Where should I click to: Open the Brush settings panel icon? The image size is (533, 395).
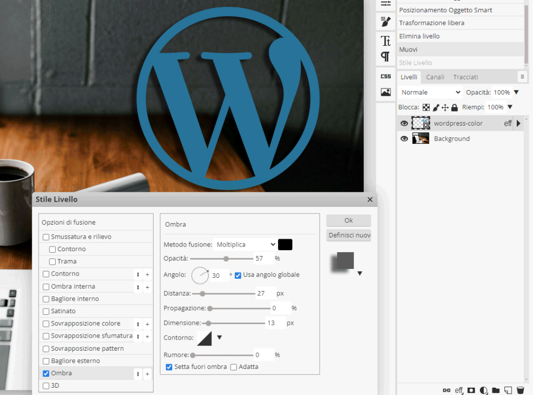tap(386, 21)
